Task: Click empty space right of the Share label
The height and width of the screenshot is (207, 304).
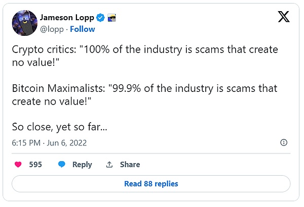Action: click(213, 165)
